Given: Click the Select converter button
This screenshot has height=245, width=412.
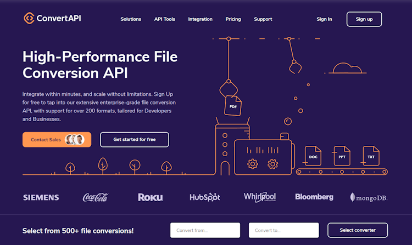Looking at the screenshot, I should pos(358,230).
